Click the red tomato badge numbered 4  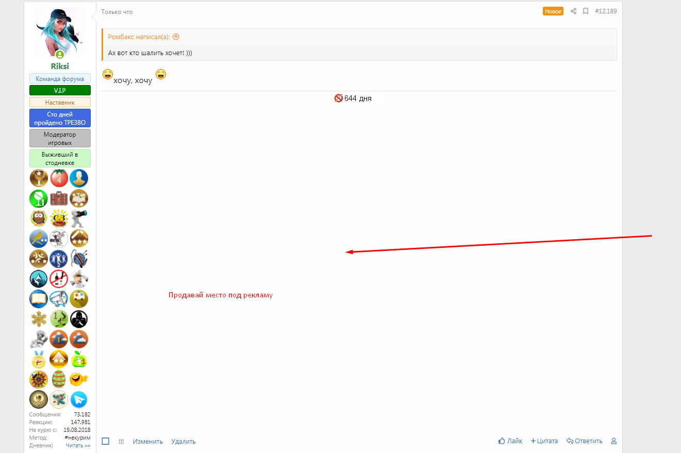[59, 178]
